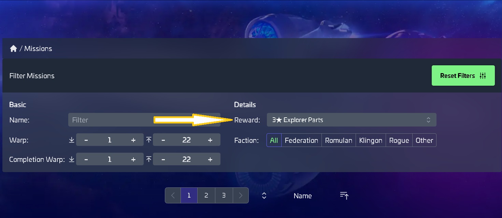Go to page 2
502x218 pixels.
pyautogui.click(x=206, y=196)
